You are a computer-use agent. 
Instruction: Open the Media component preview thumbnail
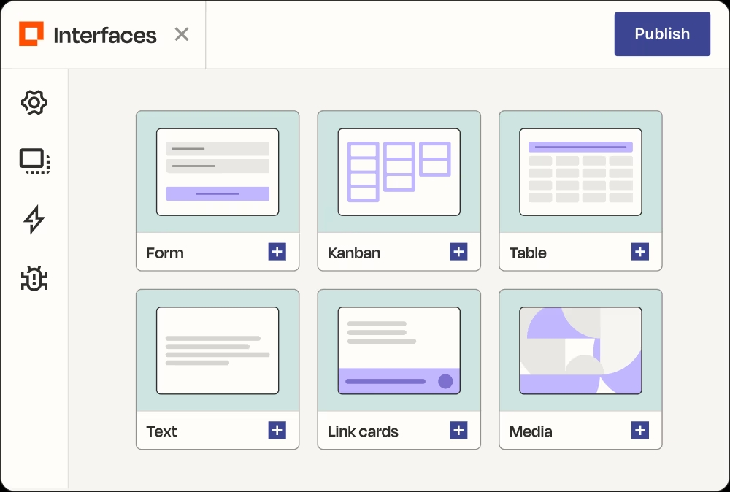click(580, 350)
